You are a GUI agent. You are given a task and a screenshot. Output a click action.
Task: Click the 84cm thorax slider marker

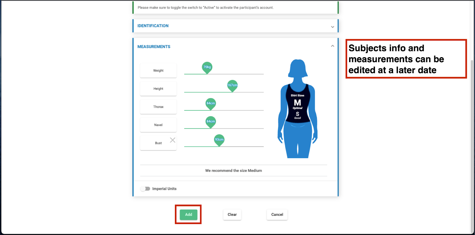(x=211, y=104)
